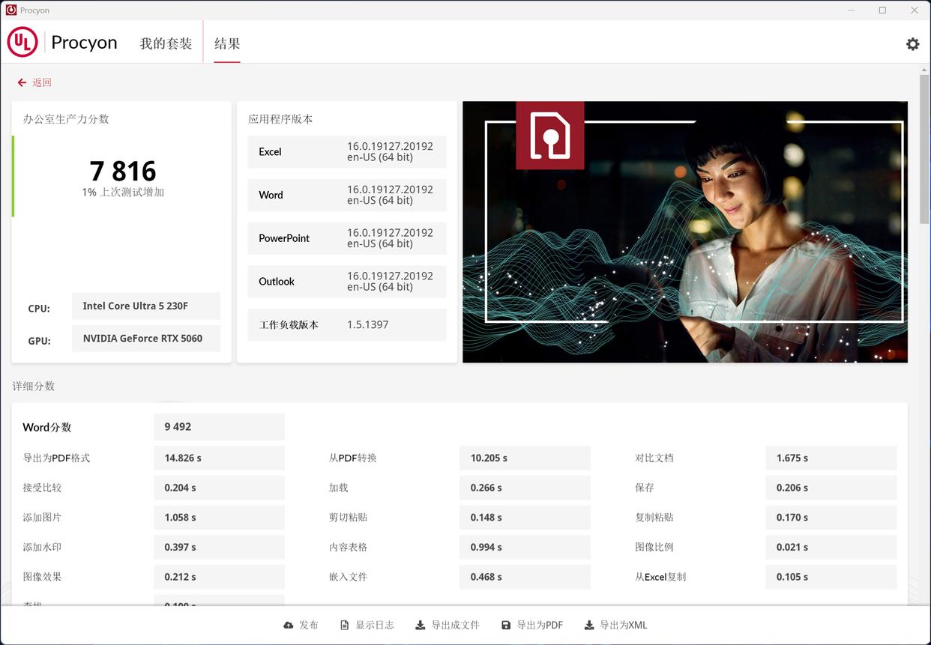Click the export as PDF save icon

point(506,625)
